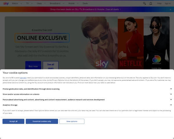Open the Watch menu
Screen dimensions: 174x139
[x=17, y=3]
